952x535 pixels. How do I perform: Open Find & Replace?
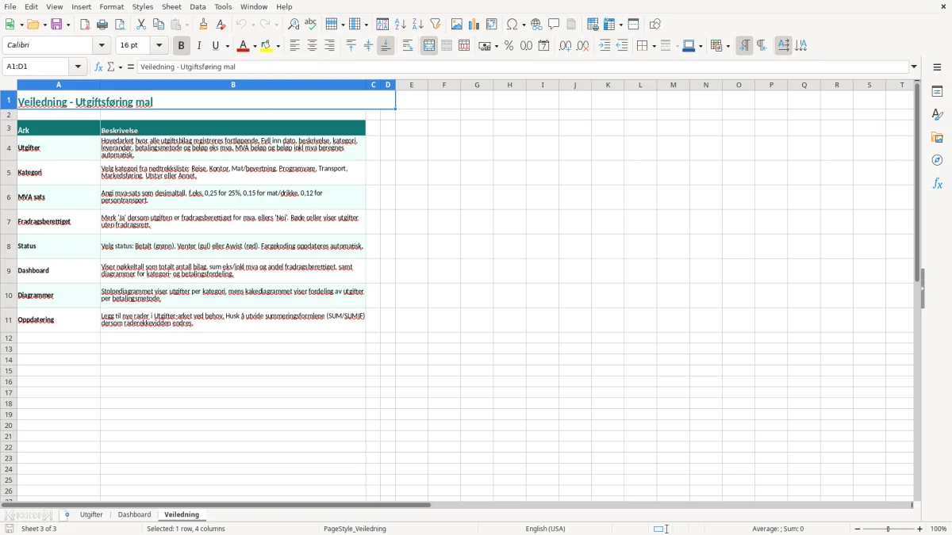click(x=294, y=25)
